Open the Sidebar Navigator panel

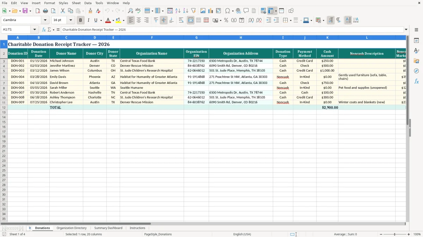pyautogui.click(x=416, y=71)
